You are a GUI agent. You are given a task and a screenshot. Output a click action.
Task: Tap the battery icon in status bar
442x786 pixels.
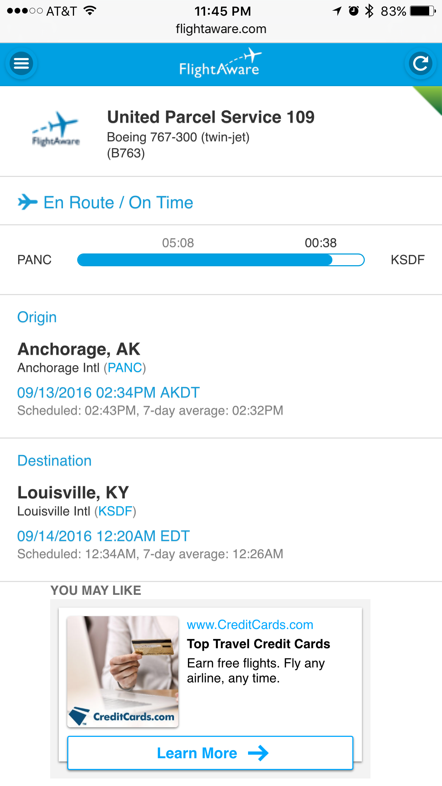click(x=423, y=11)
